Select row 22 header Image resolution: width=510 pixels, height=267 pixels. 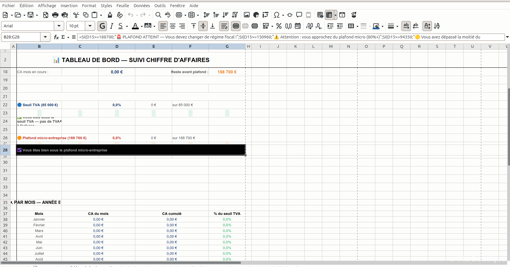[x=5, y=105]
